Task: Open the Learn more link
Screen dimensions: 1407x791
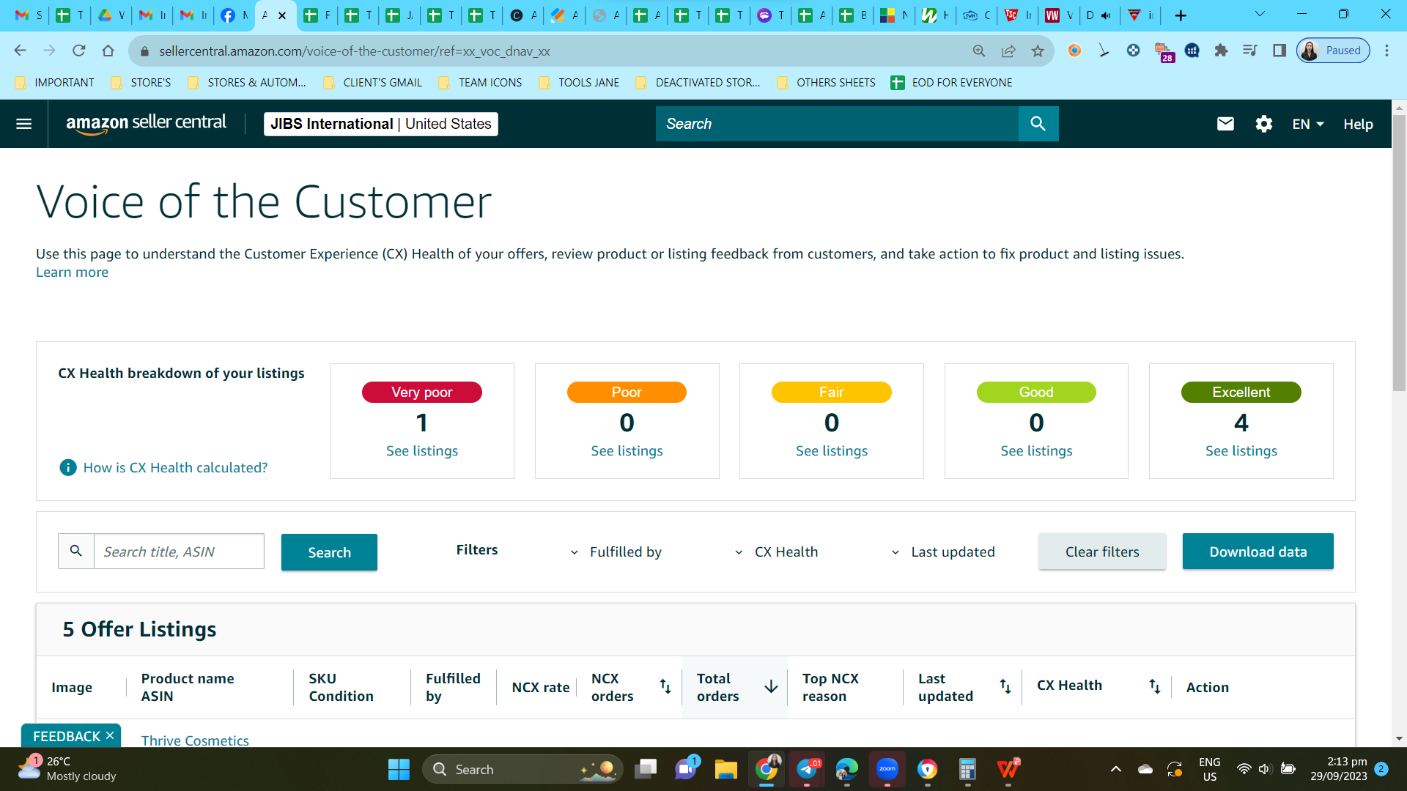Action: pos(72,272)
